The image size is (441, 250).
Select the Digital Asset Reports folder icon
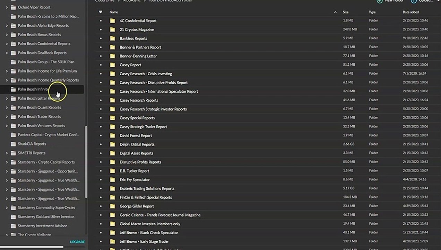[112, 153]
